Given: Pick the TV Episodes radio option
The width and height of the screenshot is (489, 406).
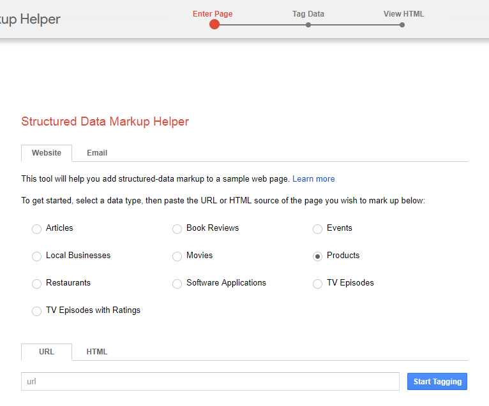Looking at the screenshot, I should tap(317, 284).
